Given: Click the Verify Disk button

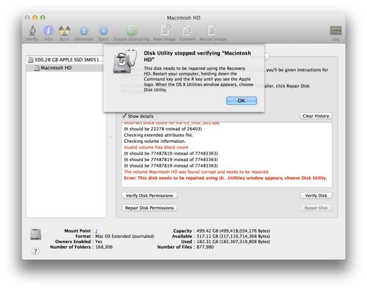Looking at the screenshot, I should 316,195.
